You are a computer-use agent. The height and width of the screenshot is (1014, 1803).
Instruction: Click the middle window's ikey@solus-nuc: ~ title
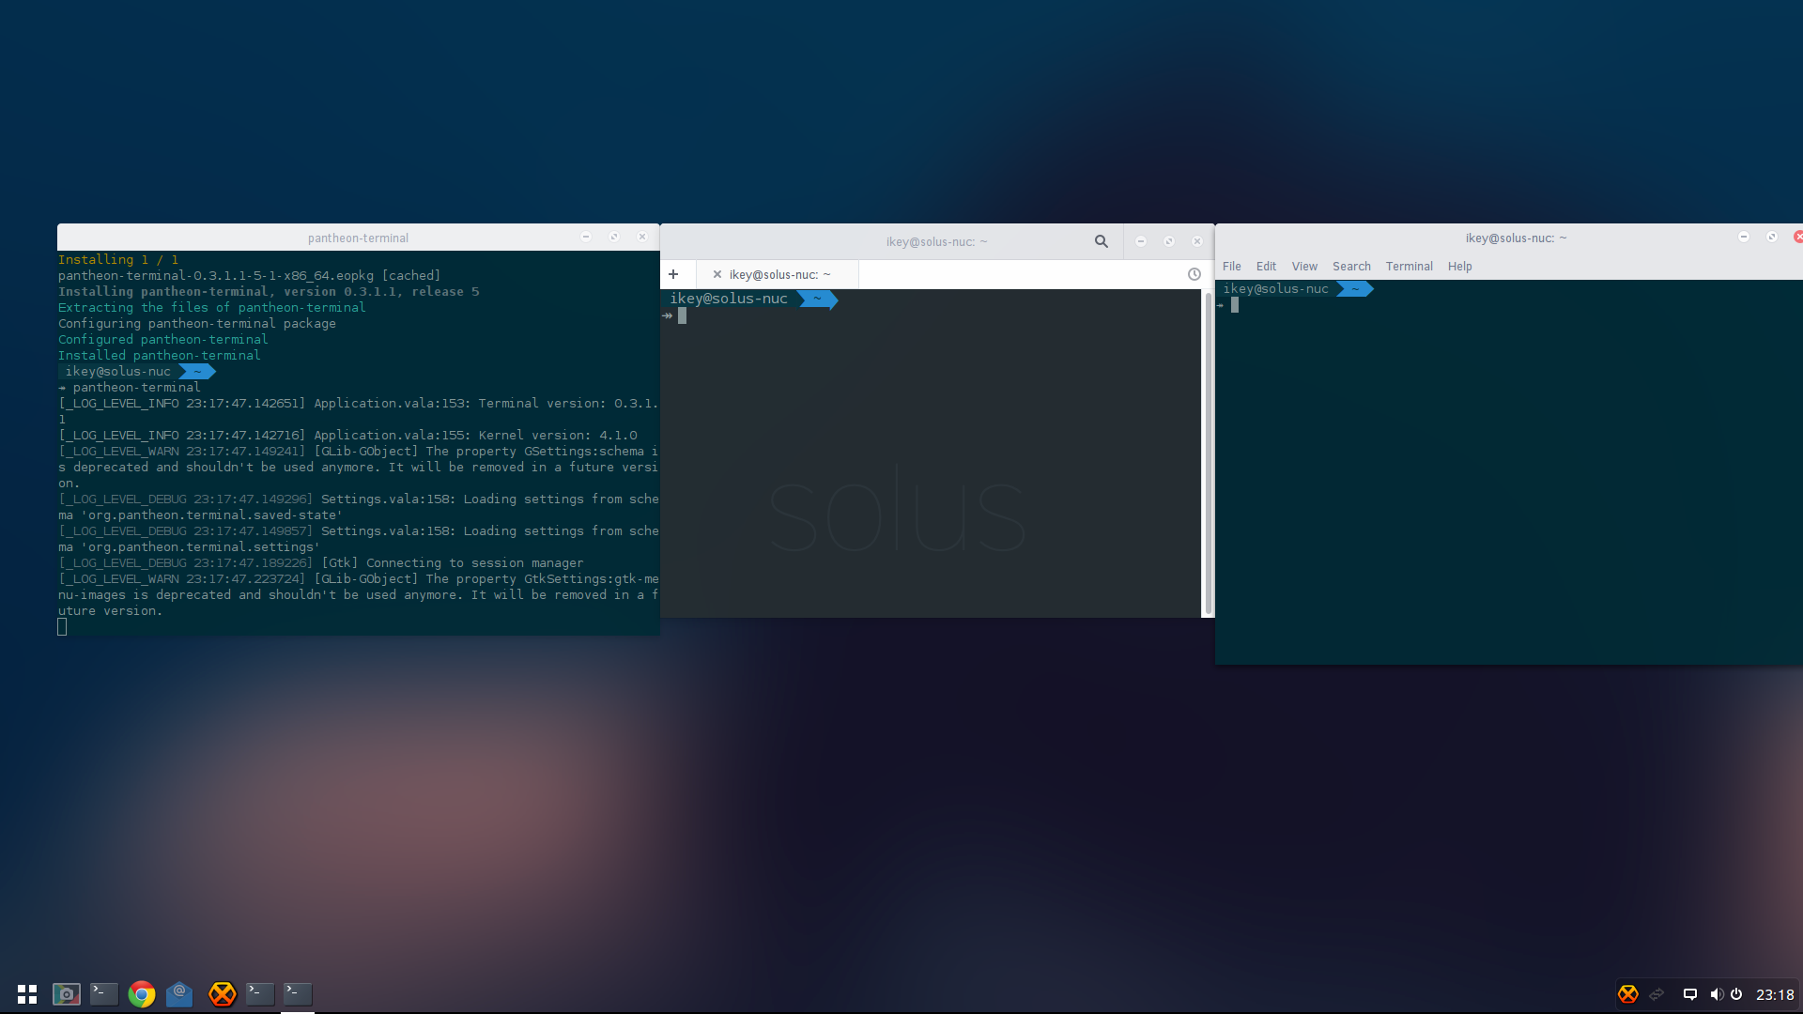[937, 242]
